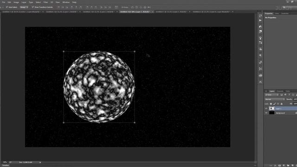Open the layer filter Kind dropdown
Screen dimensions: 297x167
tap(271, 95)
